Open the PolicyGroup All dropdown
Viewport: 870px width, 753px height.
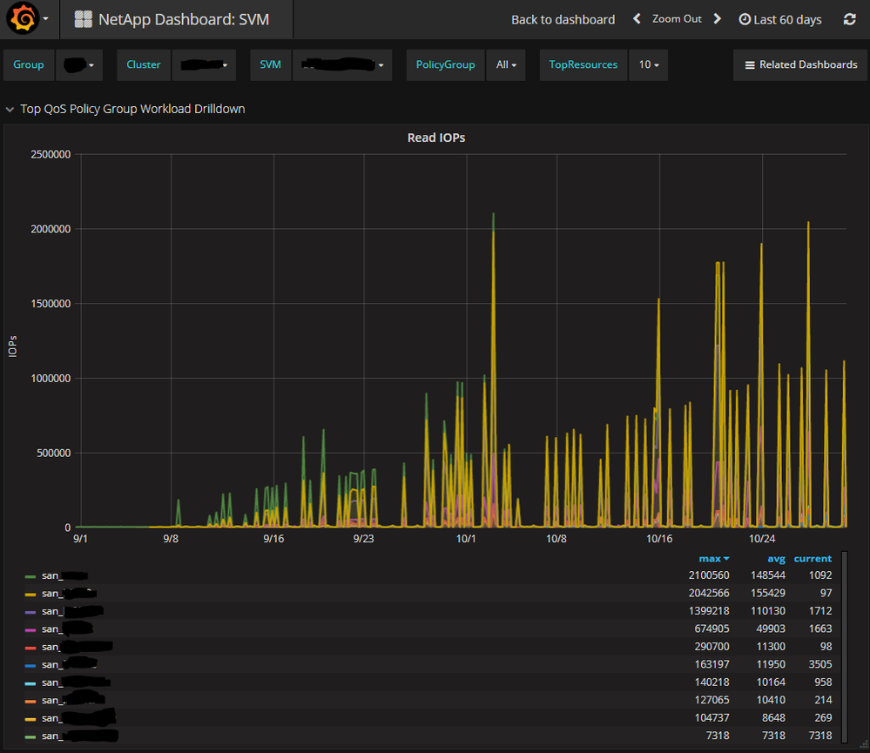pyautogui.click(x=506, y=64)
